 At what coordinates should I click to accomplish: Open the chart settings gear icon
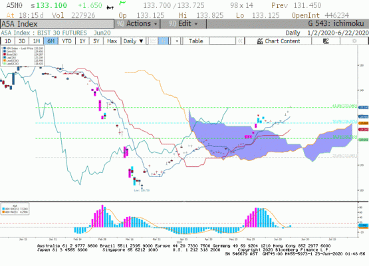tap(354, 41)
